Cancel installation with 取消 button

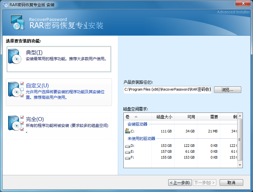pos(231,183)
